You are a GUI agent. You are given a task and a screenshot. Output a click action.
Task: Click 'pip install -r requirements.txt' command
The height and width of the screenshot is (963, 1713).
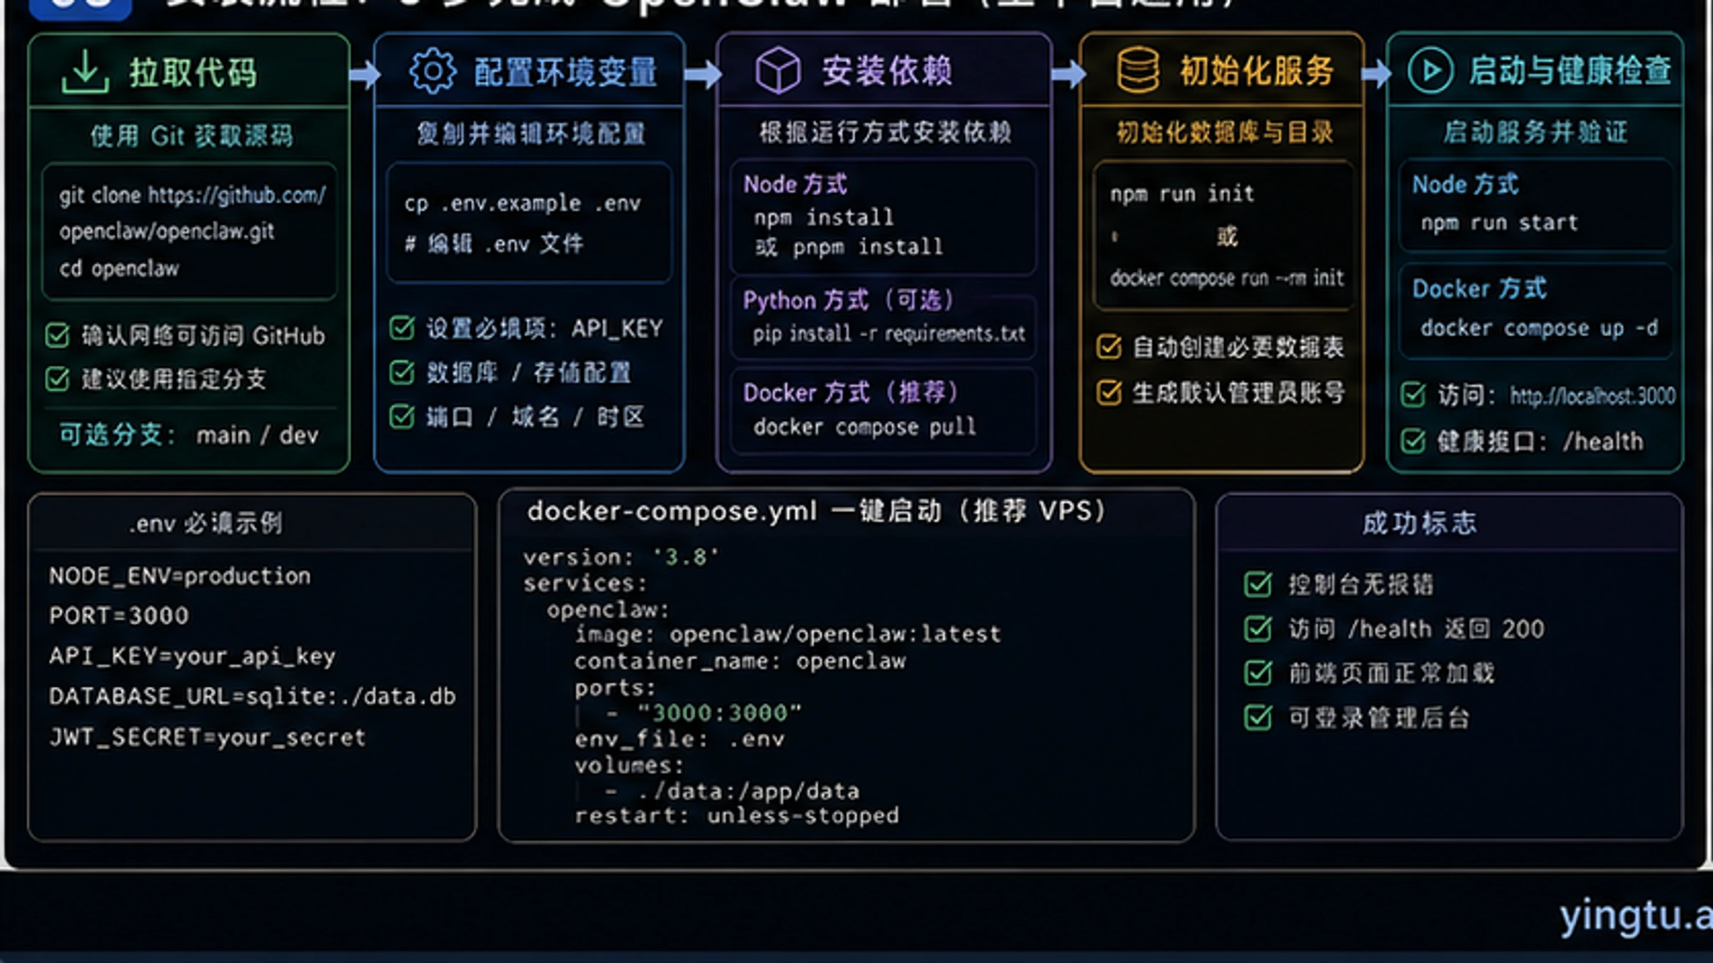click(x=889, y=333)
